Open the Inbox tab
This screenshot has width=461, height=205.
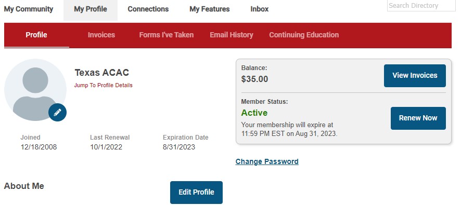coord(260,9)
